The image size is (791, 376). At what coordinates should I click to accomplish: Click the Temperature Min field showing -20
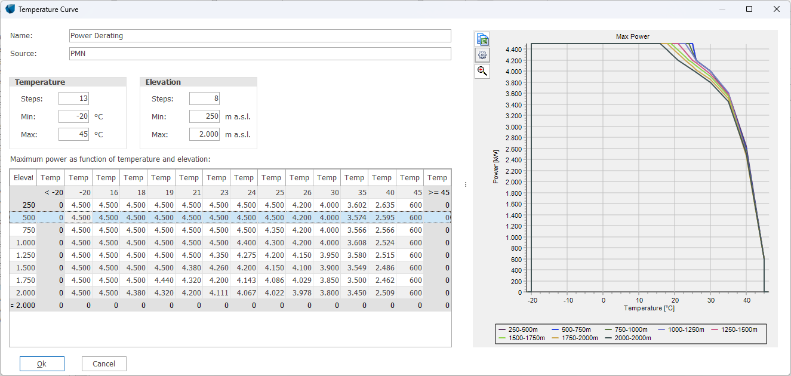(x=73, y=116)
